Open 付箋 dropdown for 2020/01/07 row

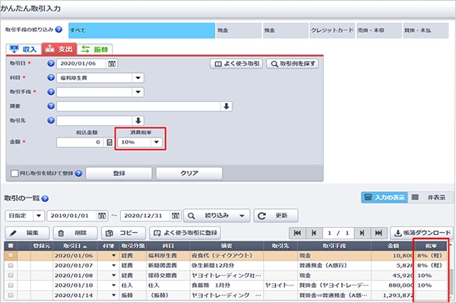113,266
